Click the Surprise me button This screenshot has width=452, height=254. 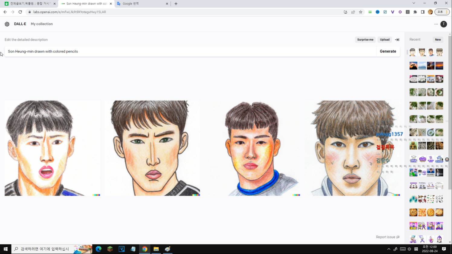[365, 40]
